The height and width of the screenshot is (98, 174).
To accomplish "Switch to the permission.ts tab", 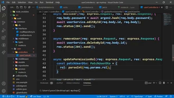I will tap(87, 7).
